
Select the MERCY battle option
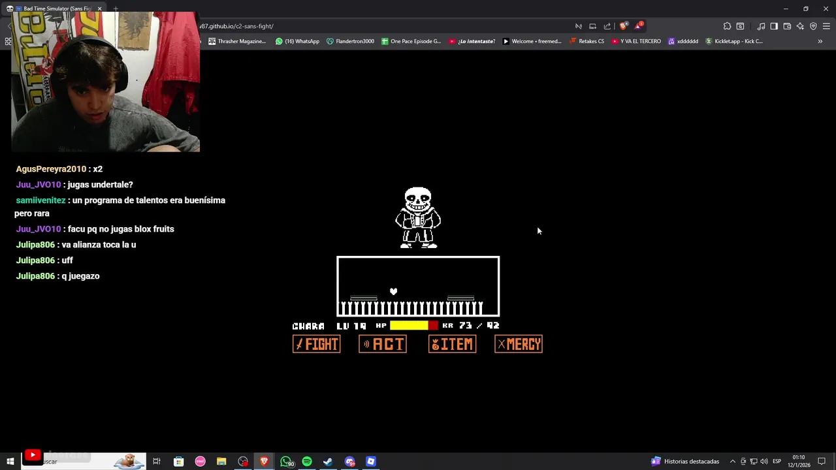[x=519, y=344]
